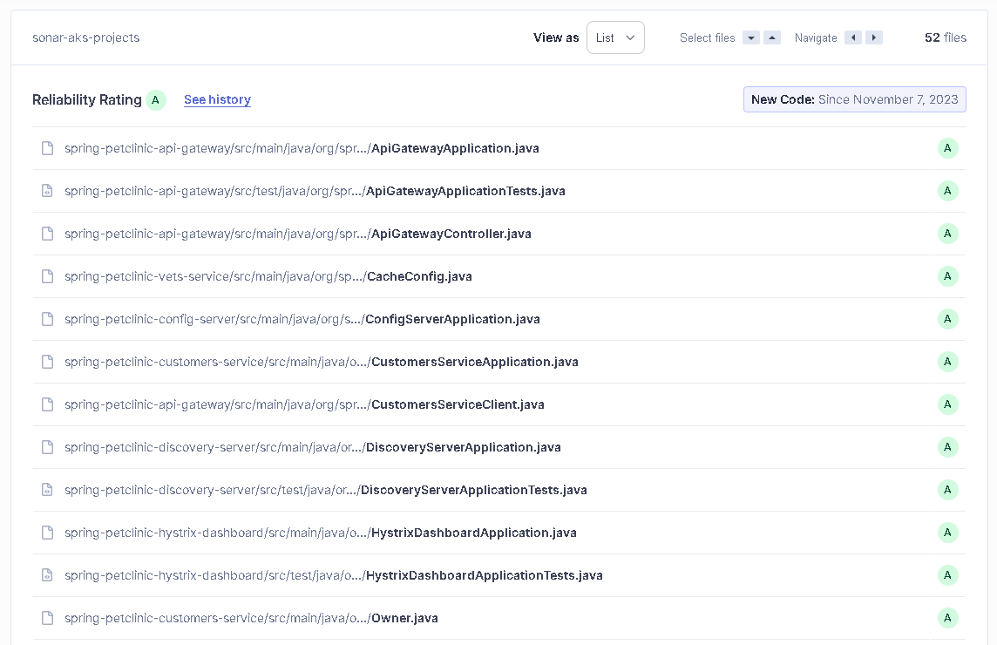Click the A rating for CustomersServiceClient.java

[947, 404]
